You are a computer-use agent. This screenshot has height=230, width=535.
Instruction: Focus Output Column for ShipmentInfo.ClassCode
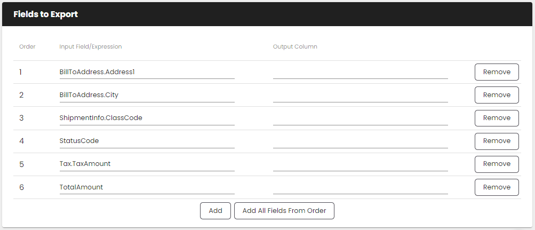click(360, 118)
